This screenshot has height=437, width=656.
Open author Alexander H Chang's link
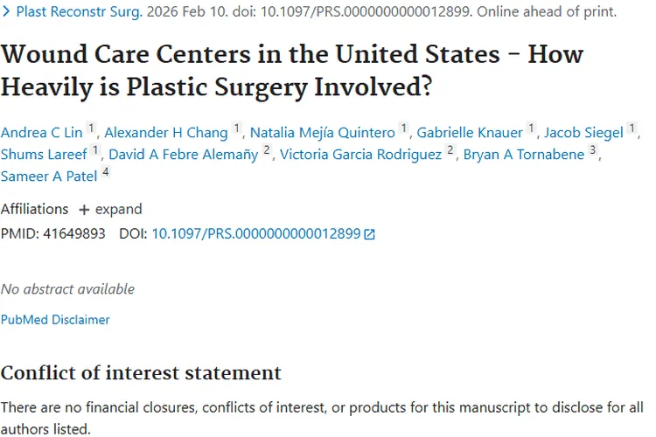(x=164, y=133)
